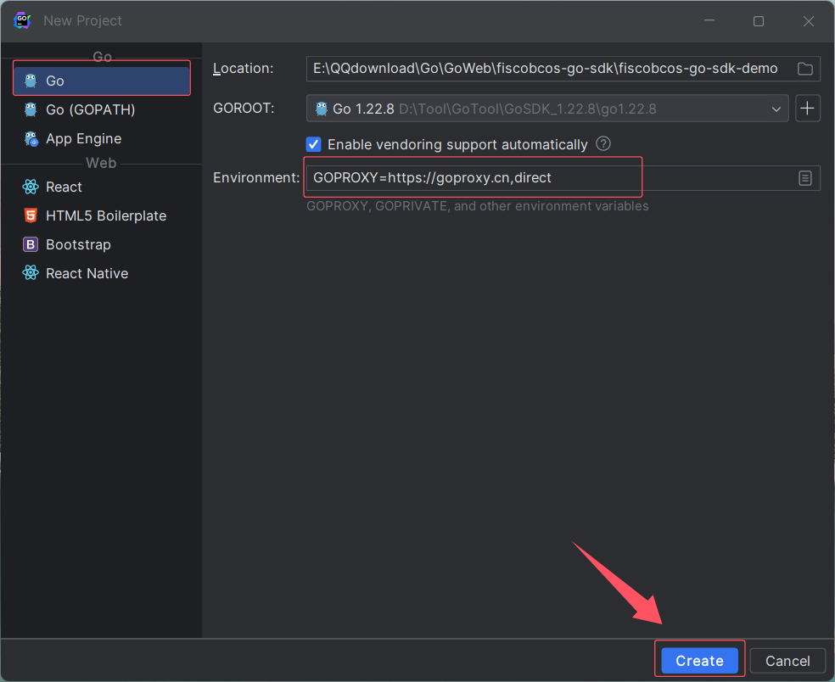
Task: Click the Cancel button
Action: [787, 661]
